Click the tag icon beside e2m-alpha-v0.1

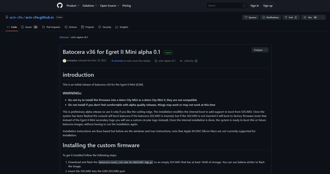pos(156,61)
